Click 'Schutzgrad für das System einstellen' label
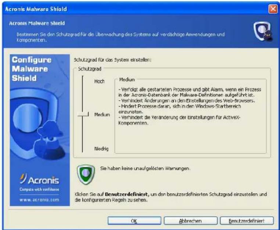 point(112,60)
